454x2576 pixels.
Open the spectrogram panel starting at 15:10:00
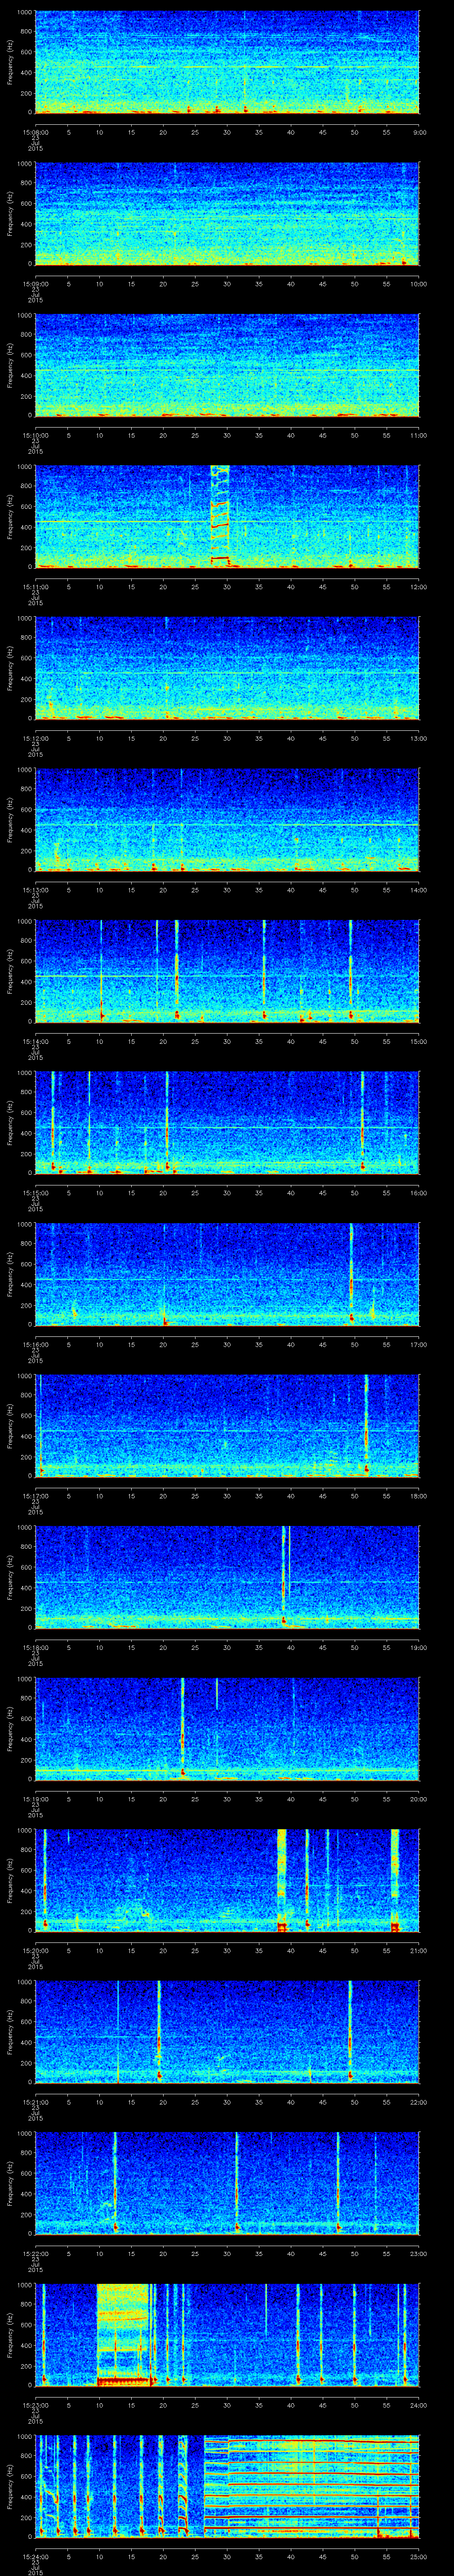227,365
